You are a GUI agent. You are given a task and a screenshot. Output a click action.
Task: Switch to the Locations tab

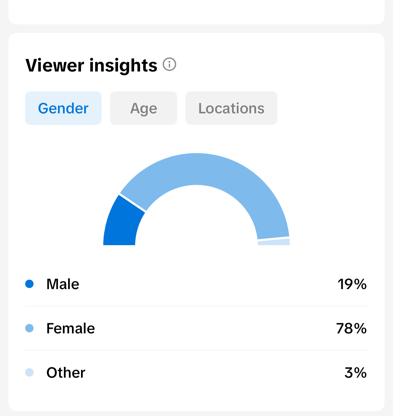click(231, 108)
